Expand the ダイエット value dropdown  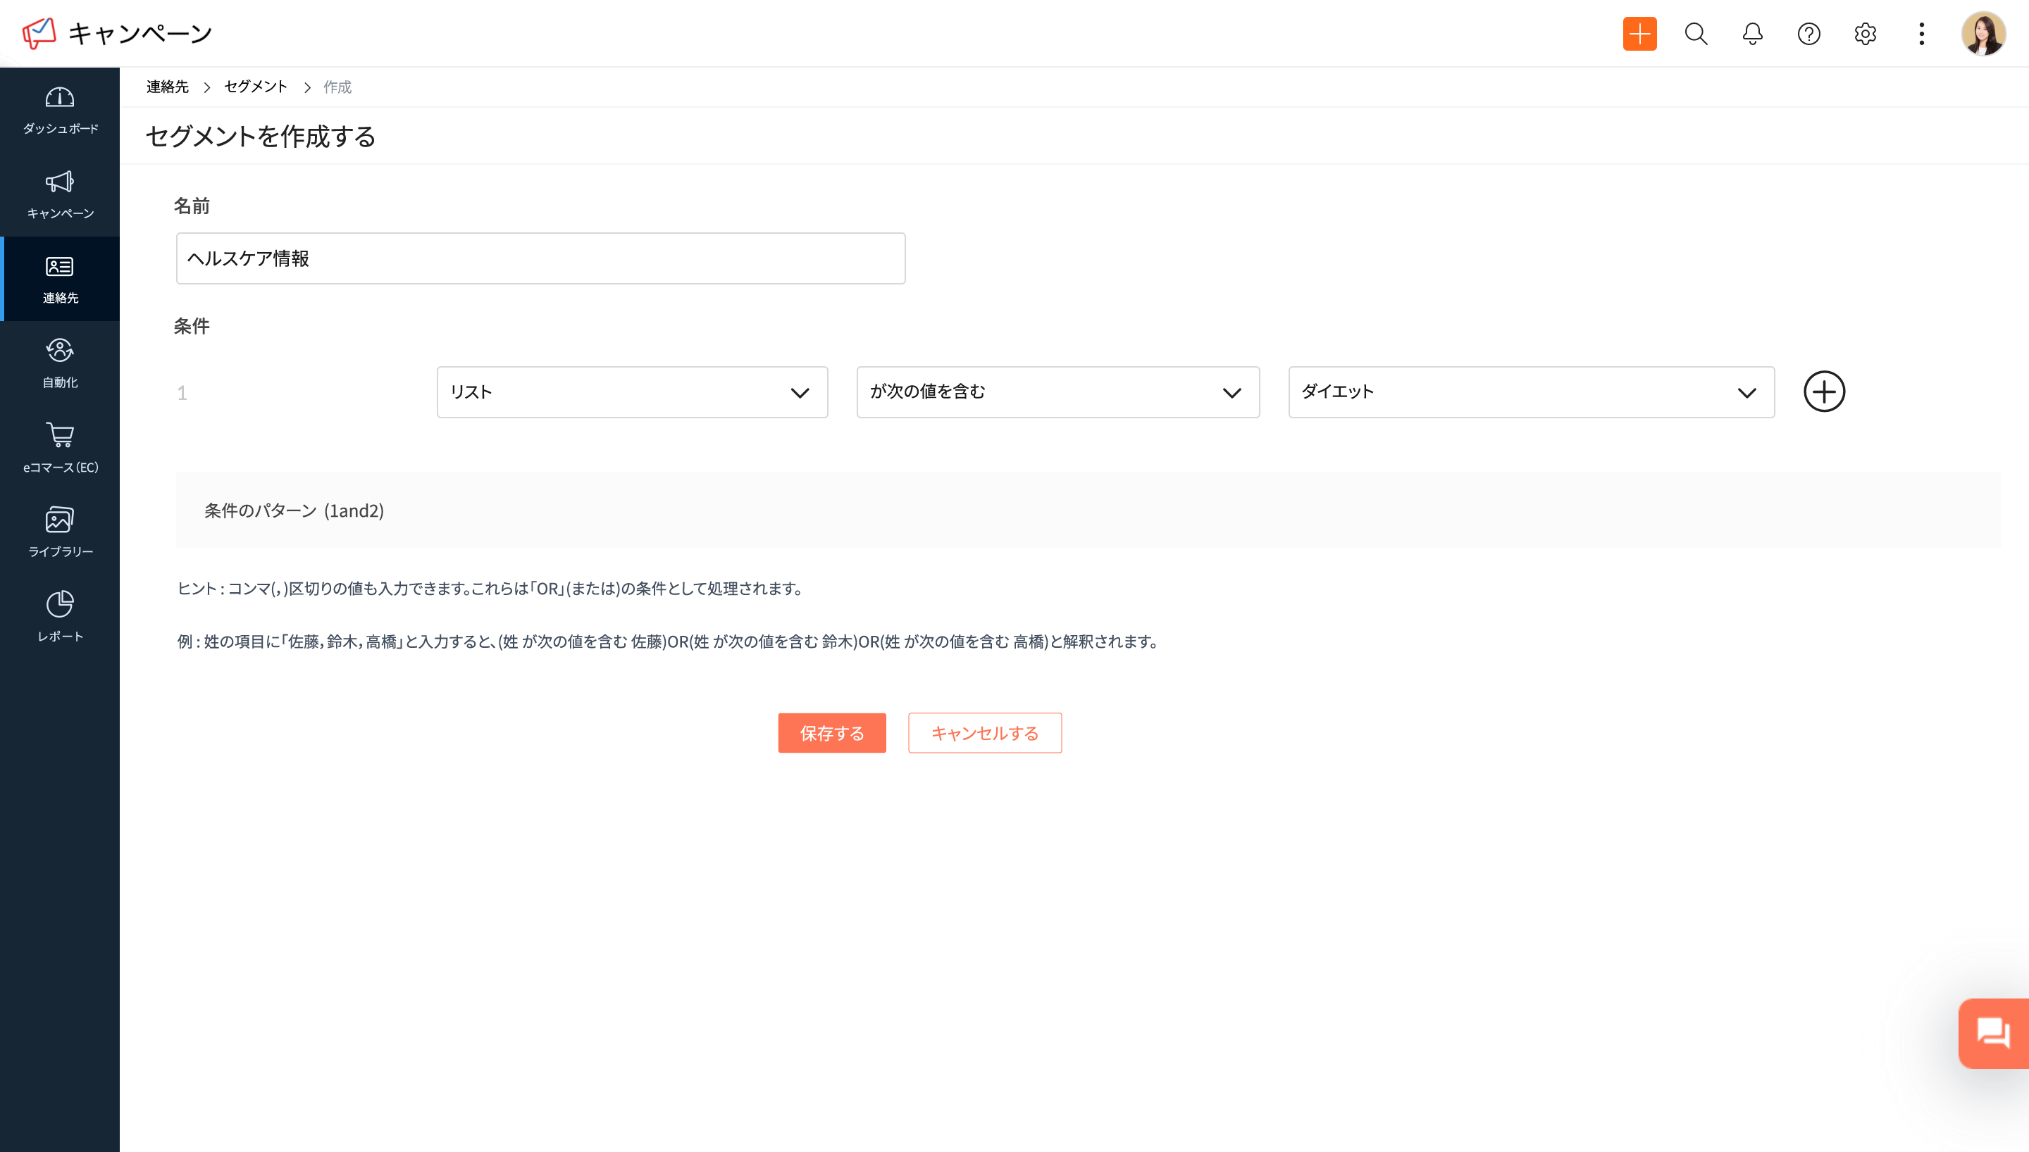1530,392
